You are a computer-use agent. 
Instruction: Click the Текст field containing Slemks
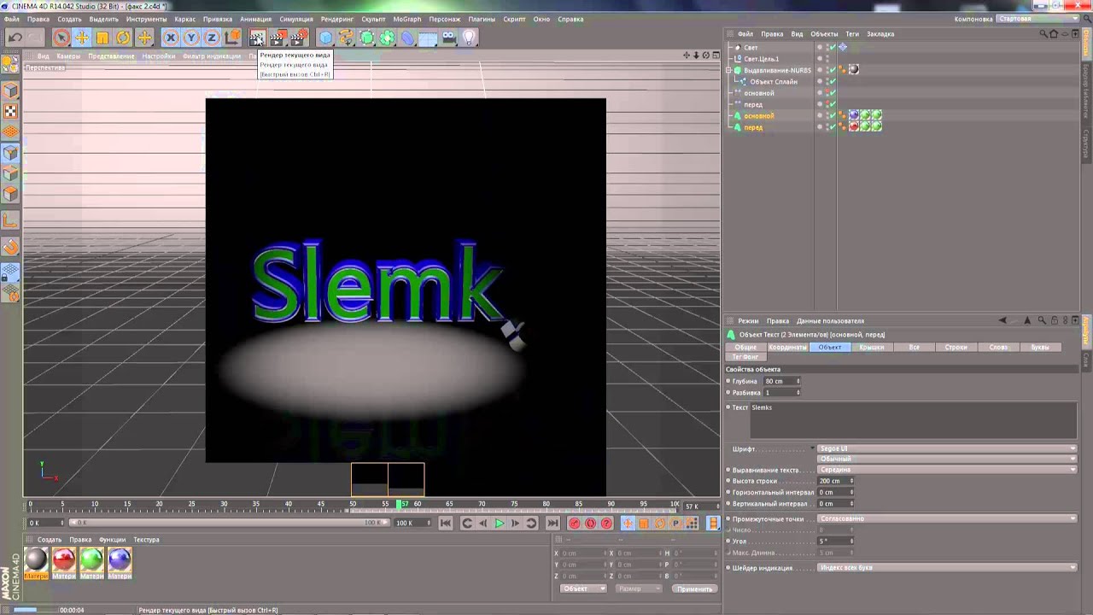coord(914,421)
